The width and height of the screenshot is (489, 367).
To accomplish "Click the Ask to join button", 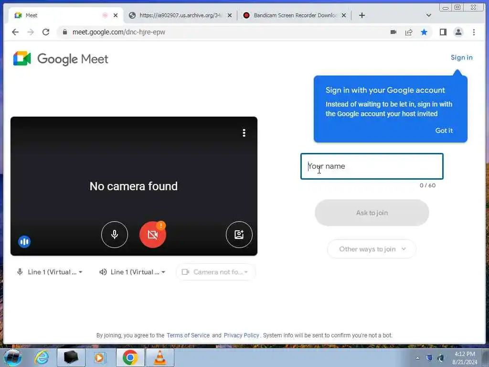I will 372,213.
